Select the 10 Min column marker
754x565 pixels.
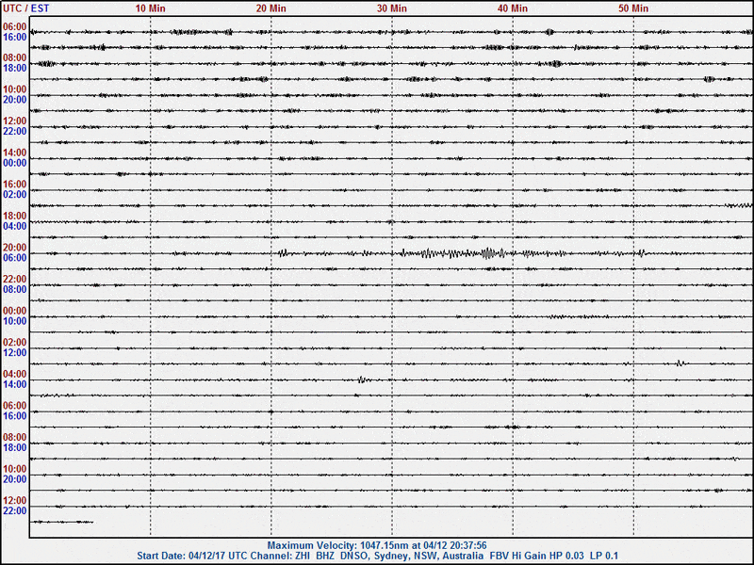point(151,8)
